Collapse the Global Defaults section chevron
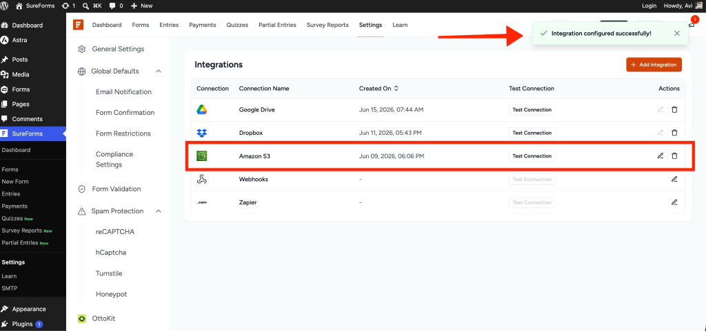This screenshot has height=331, width=706. point(159,71)
